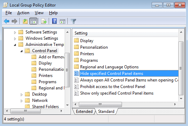Click the Network folder icon in the tree

pos(27,100)
